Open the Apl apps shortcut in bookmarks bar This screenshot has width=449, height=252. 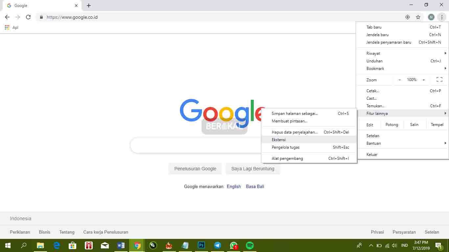click(x=12, y=28)
